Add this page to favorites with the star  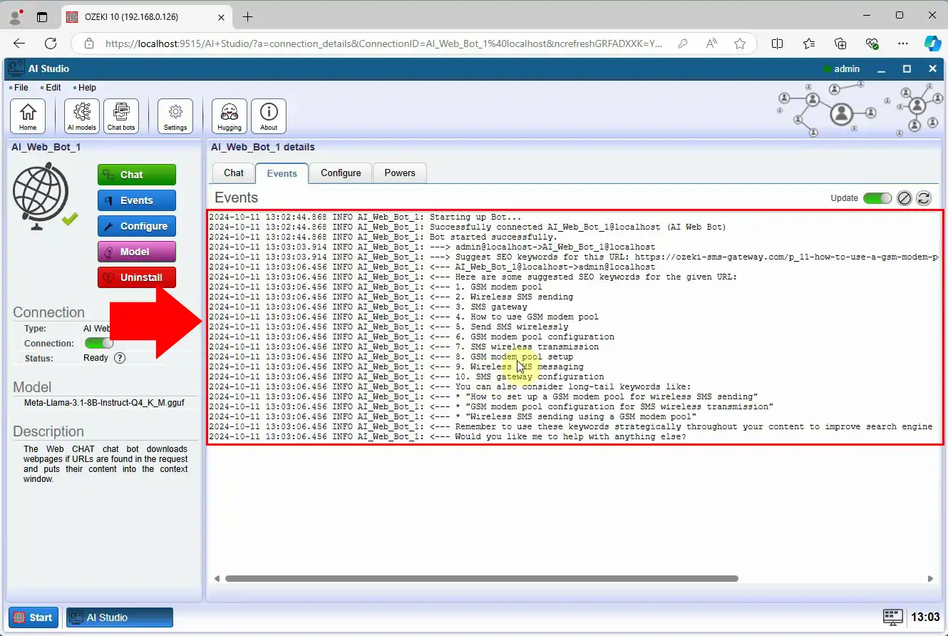[740, 43]
